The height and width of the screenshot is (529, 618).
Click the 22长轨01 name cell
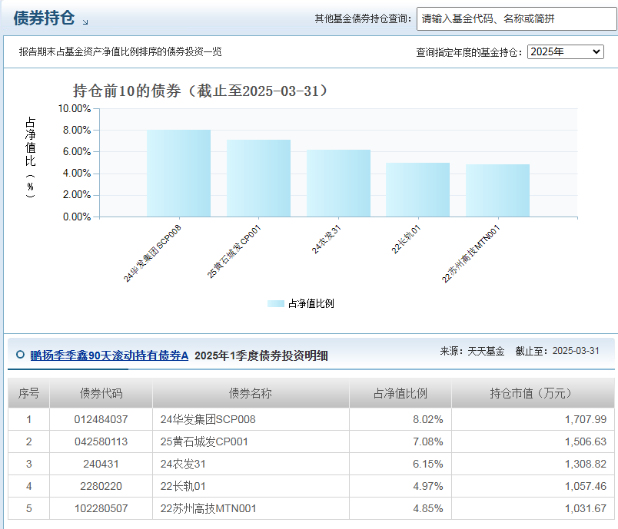[251, 486]
